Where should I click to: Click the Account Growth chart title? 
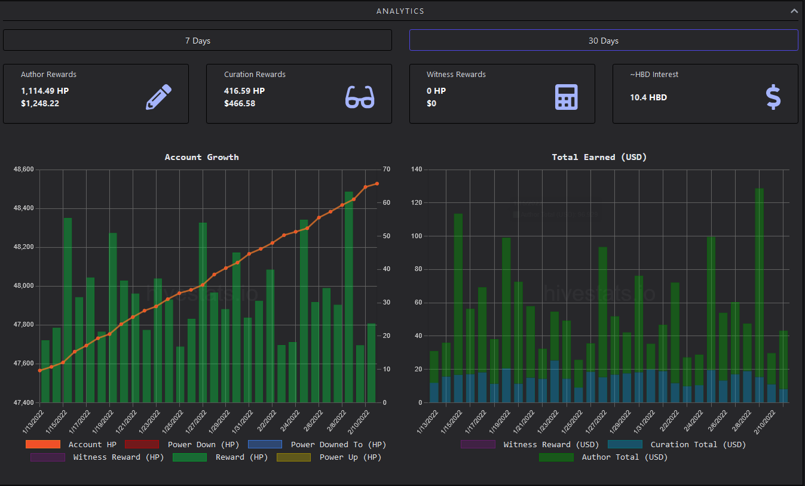[x=202, y=157]
